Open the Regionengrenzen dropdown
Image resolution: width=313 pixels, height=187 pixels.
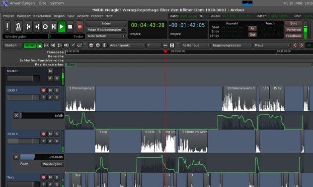click(x=232, y=46)
